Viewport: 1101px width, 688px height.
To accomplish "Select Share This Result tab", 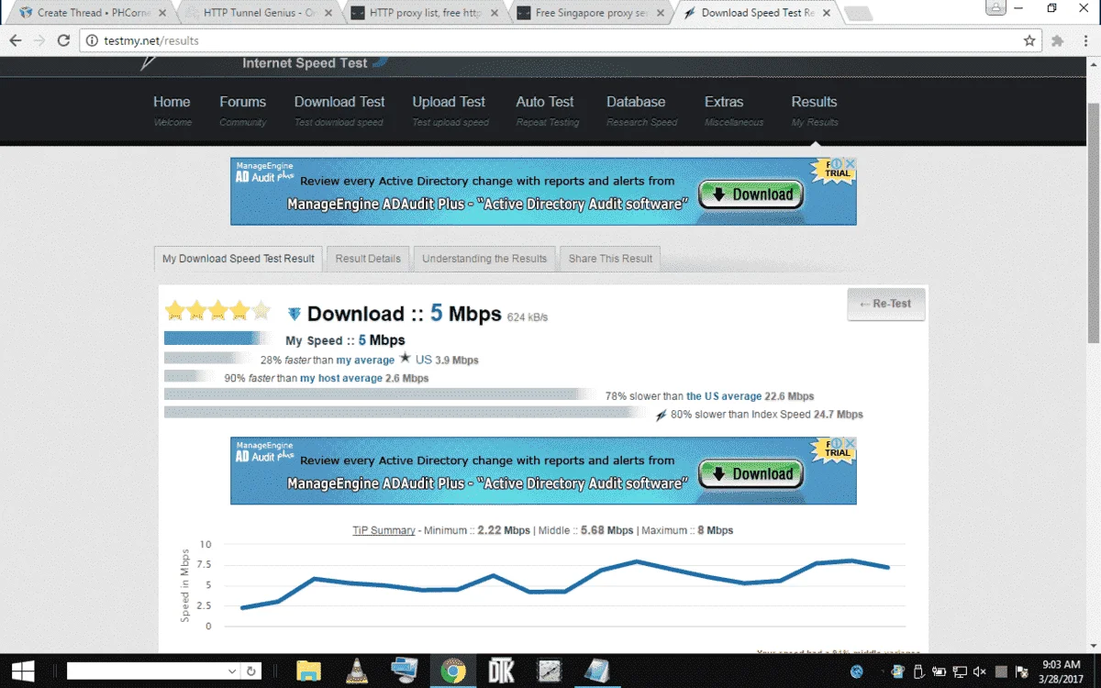I will pyautogui.click(x=610, y=259).
